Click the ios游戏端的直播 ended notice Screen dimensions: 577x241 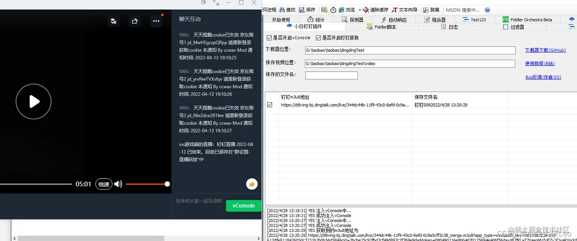point(216,152)
